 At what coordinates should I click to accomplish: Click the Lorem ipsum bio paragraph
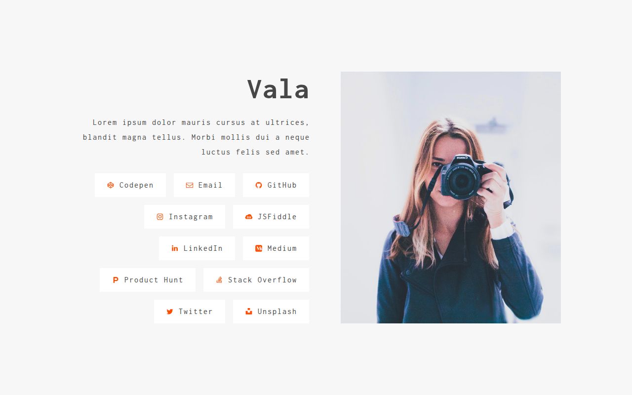tap(196, 137)
